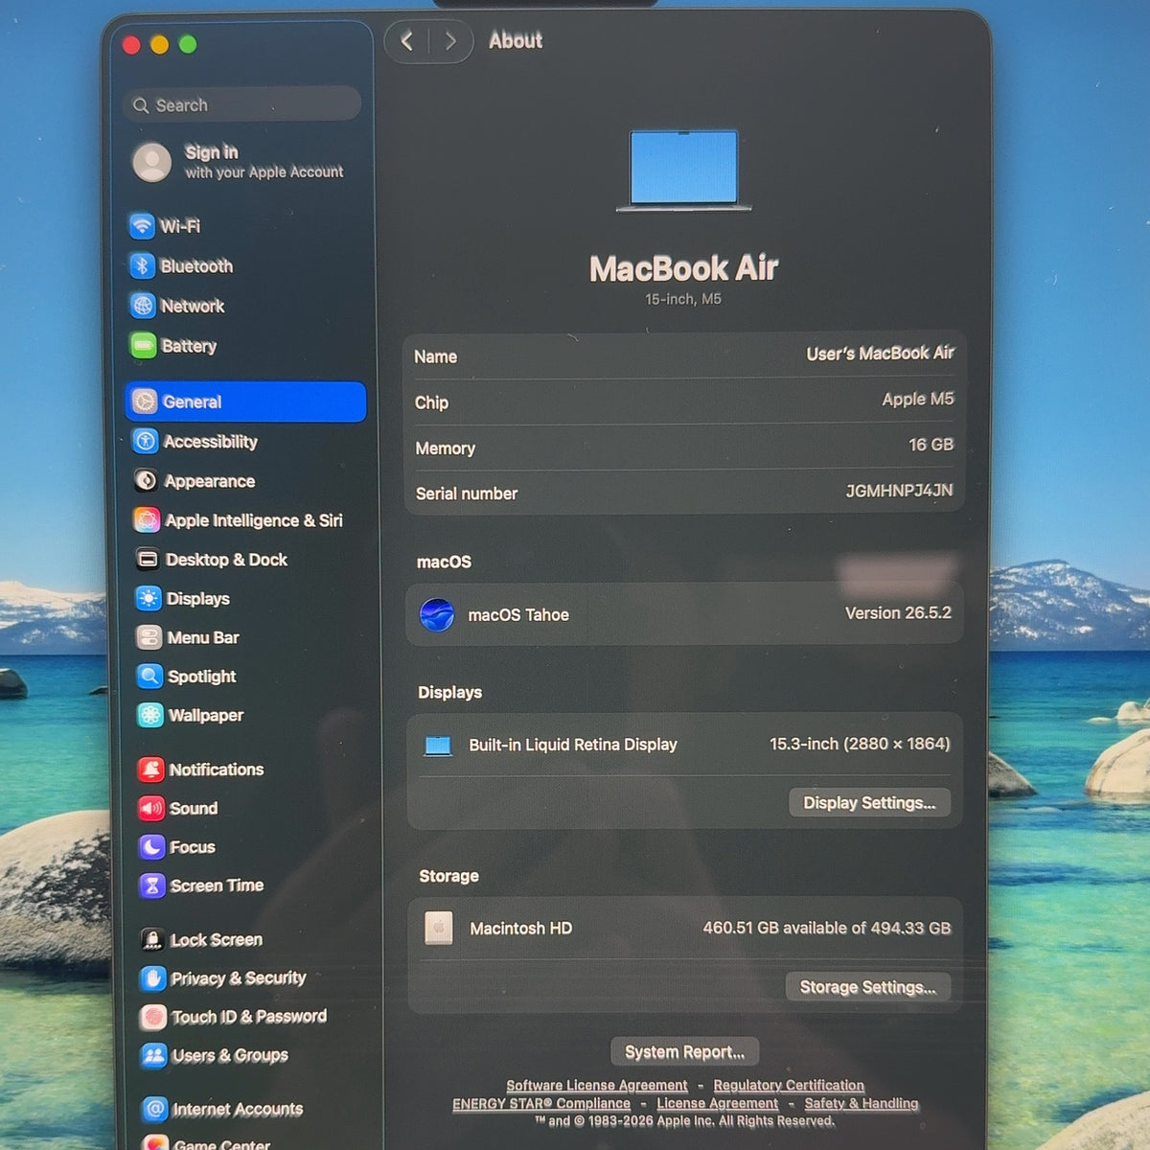Go back with the left chevron
Image resolution: width=1150 pixels, height=1150 pixels.
[407, 41]
